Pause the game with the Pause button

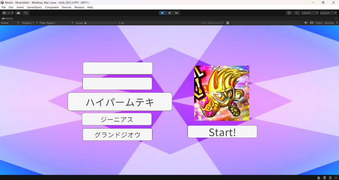pyautogui.click(x=169, y=13)
